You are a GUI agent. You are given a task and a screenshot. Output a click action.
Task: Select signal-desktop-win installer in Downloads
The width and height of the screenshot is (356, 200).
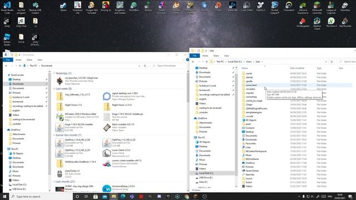pos(125,96)
